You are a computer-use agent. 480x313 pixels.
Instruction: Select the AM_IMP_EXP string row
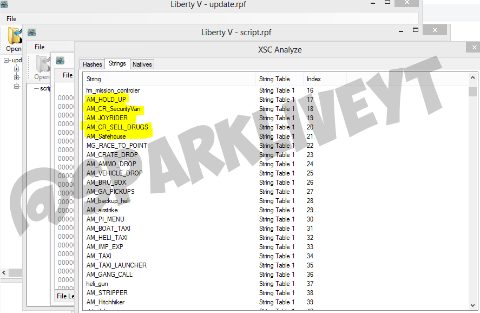coord(275,246)
